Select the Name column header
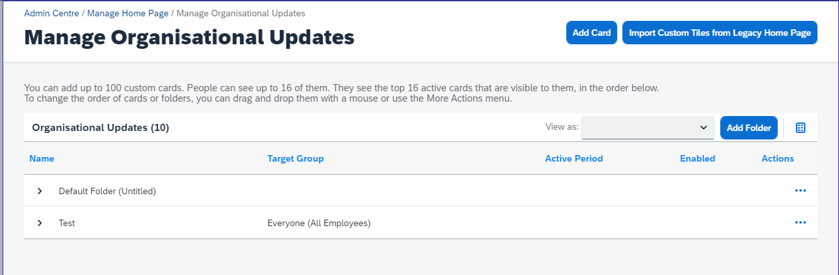 [x=42, y=158]
